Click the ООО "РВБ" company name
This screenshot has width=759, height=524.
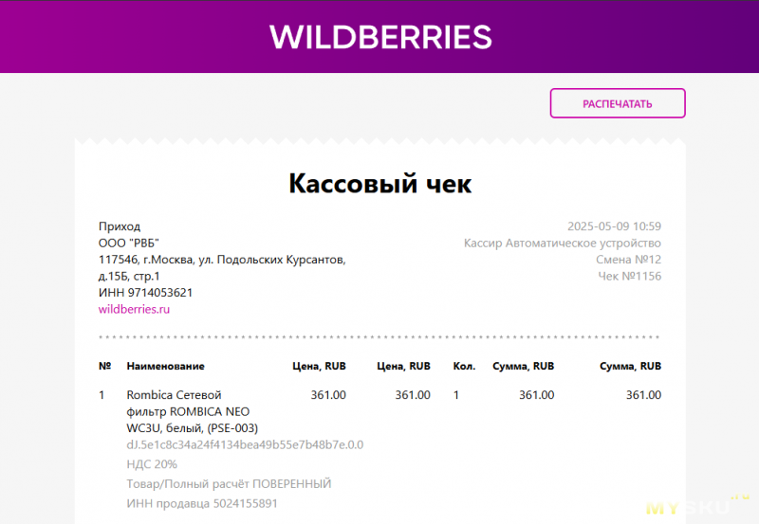point(129,243)
